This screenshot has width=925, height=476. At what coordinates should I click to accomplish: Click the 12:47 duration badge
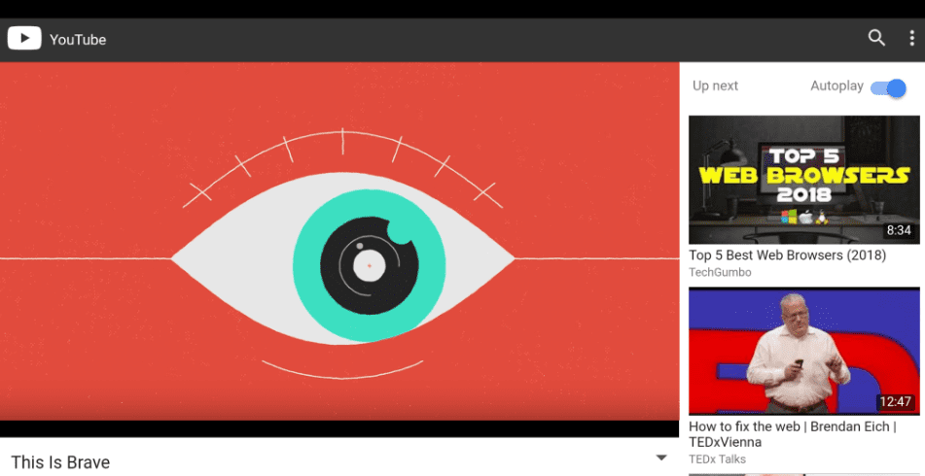point(896,402)
